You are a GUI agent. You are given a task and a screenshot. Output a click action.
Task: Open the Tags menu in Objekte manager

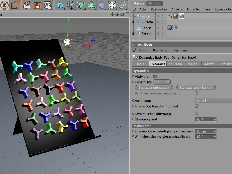click(x=207, y=9)
